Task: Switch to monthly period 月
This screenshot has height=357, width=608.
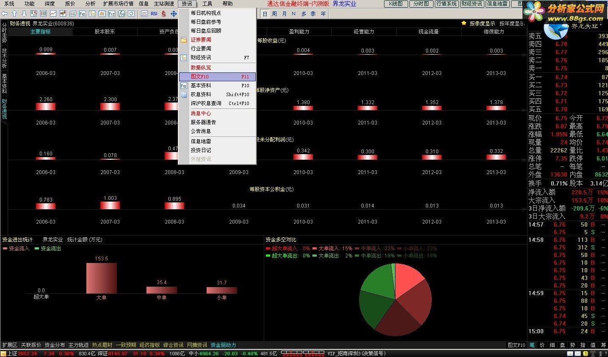Action: click(284, 14)
